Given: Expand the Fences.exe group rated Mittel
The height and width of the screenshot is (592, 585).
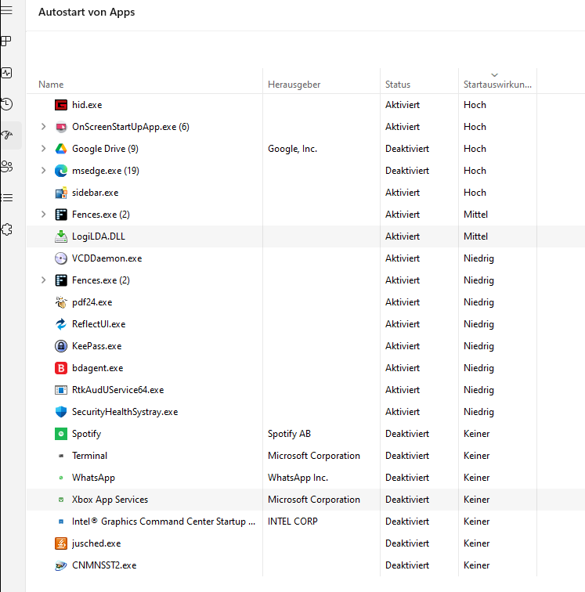Looking at the screenshot, I should (x=43, y=215).
